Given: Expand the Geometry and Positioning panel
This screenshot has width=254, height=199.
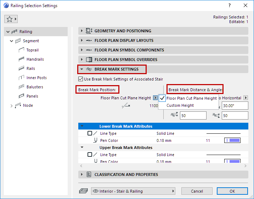Looking at the screenshot, I should tap(82, 31).
